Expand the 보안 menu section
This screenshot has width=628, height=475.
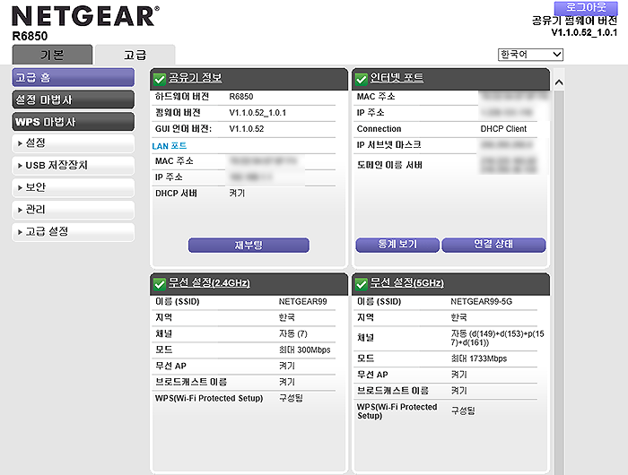pos(74,187)
